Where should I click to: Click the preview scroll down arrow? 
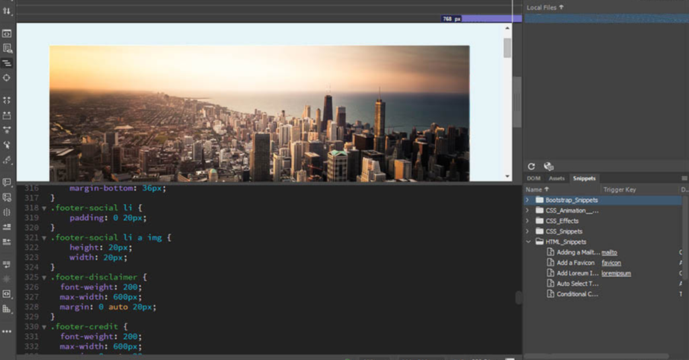pyautogui.click(x=507, y=176)
